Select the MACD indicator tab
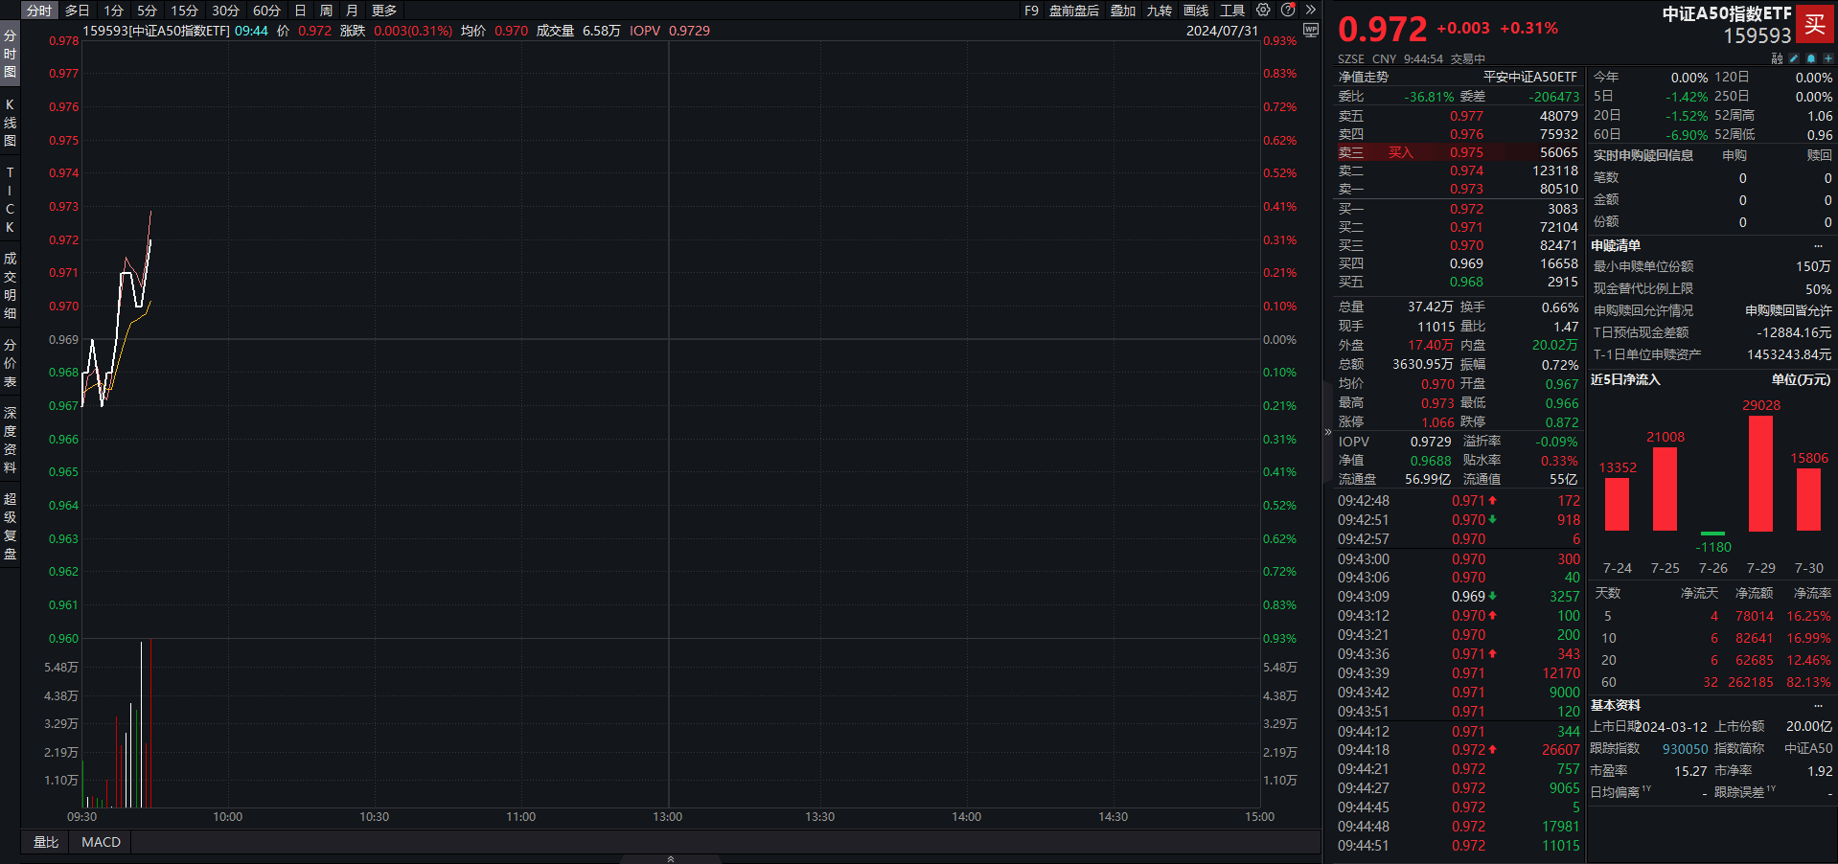 [x=101, y=842]
